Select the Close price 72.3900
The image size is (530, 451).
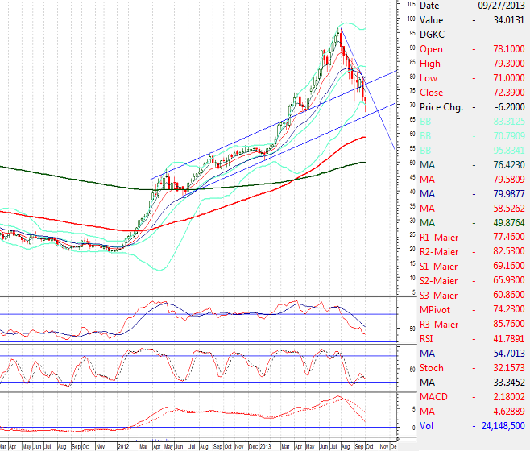(506, 93)
